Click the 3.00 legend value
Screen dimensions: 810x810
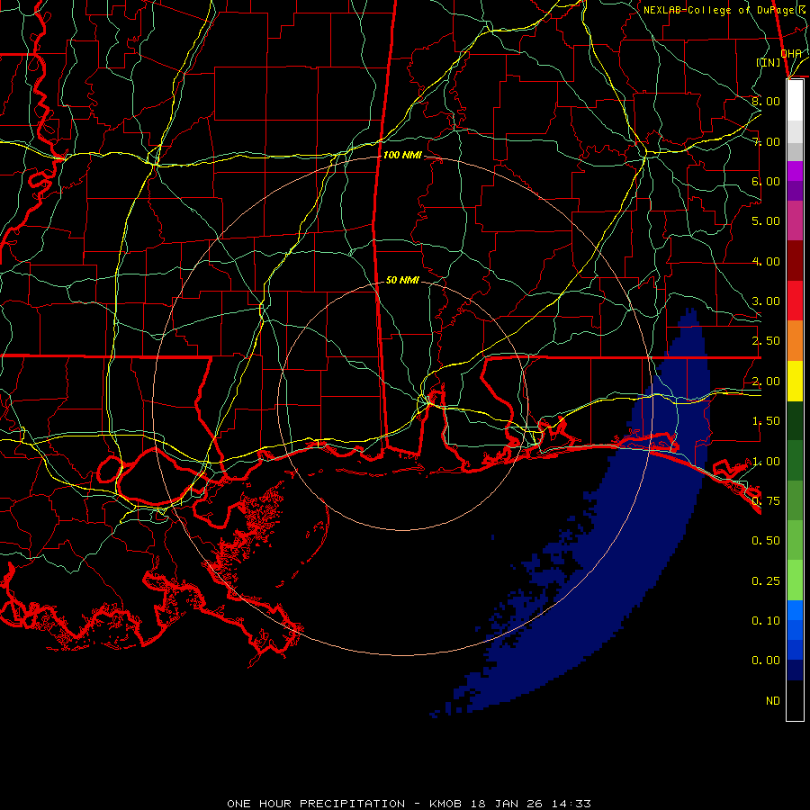tap(766, 301)
